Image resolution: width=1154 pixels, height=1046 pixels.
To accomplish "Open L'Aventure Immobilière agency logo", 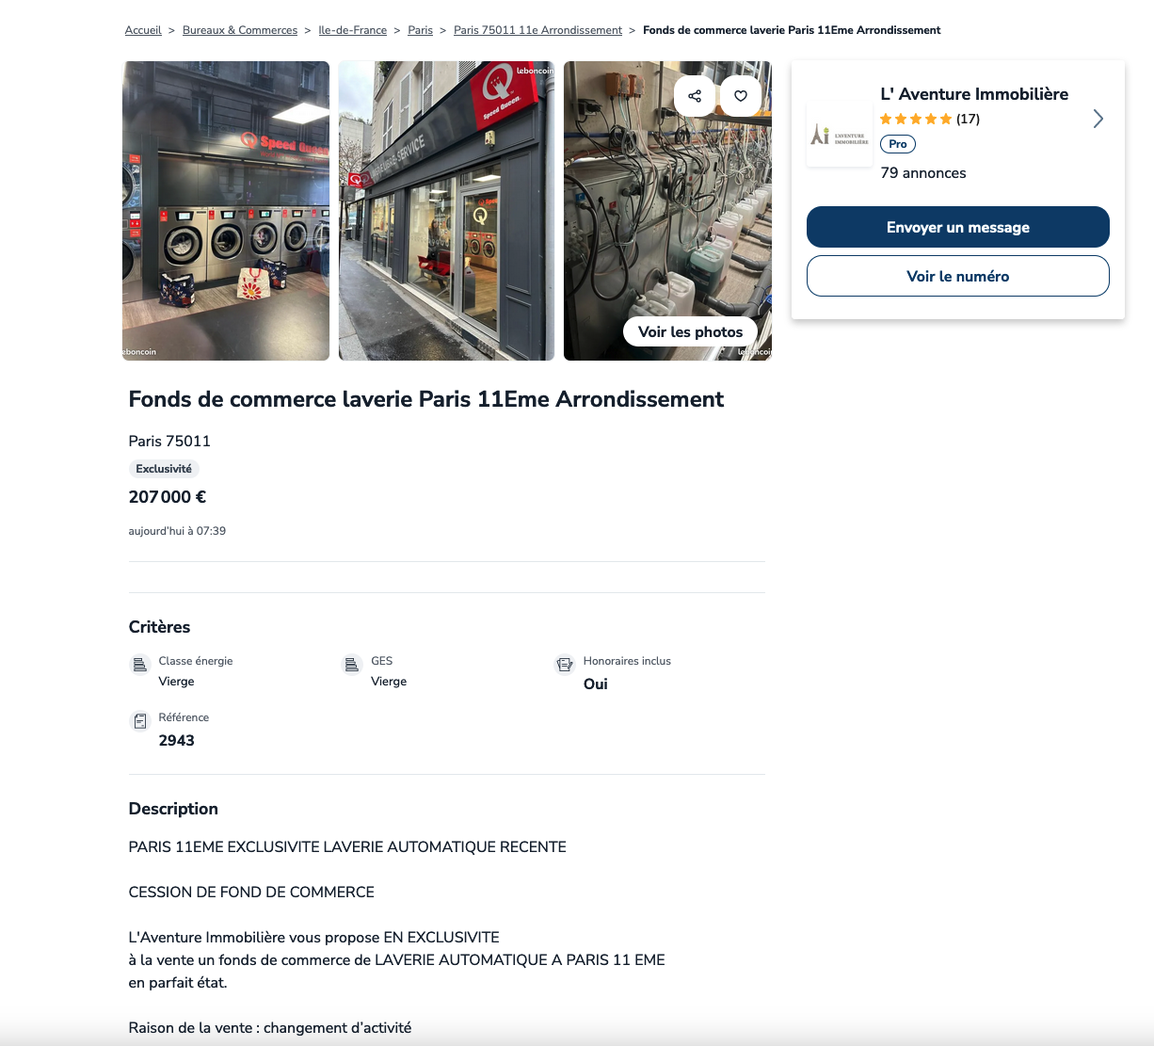I will (840, 134).
